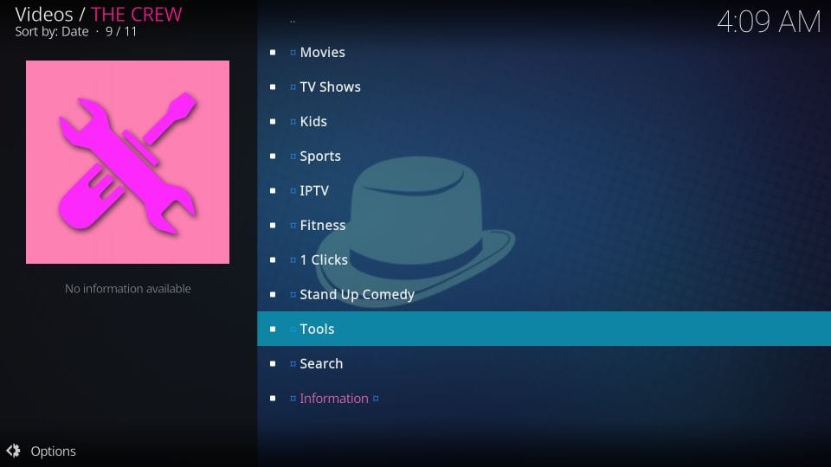Open the Sports section
831x467 pixels.
[x=544, y=157]
